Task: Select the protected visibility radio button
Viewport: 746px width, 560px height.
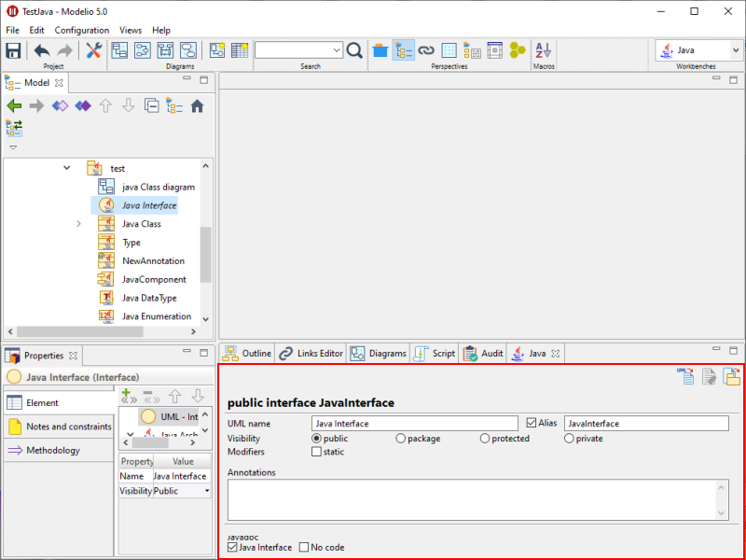Action: coord(485,439)
